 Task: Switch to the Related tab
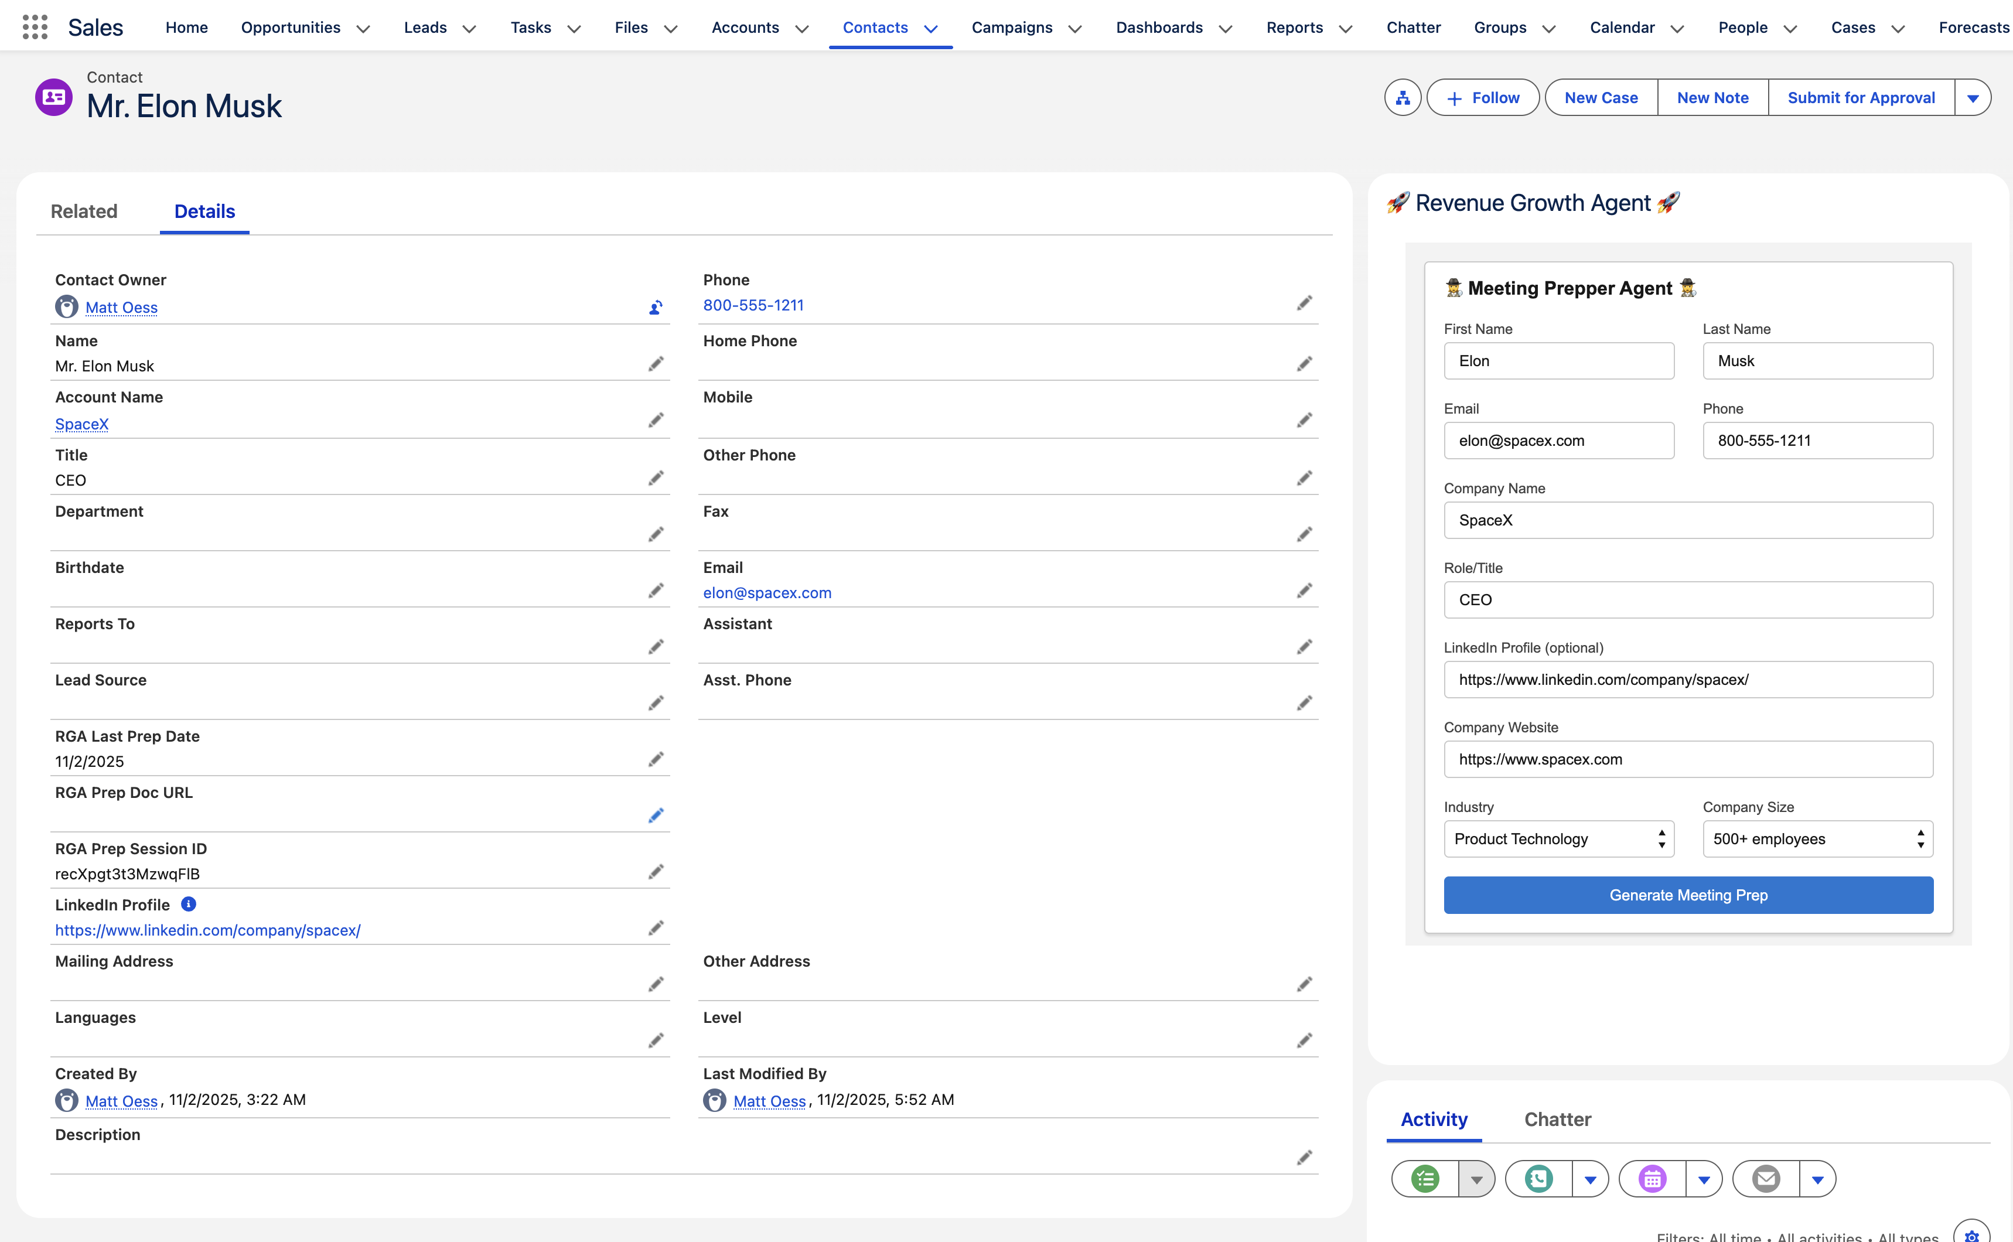tap(84, 211)
